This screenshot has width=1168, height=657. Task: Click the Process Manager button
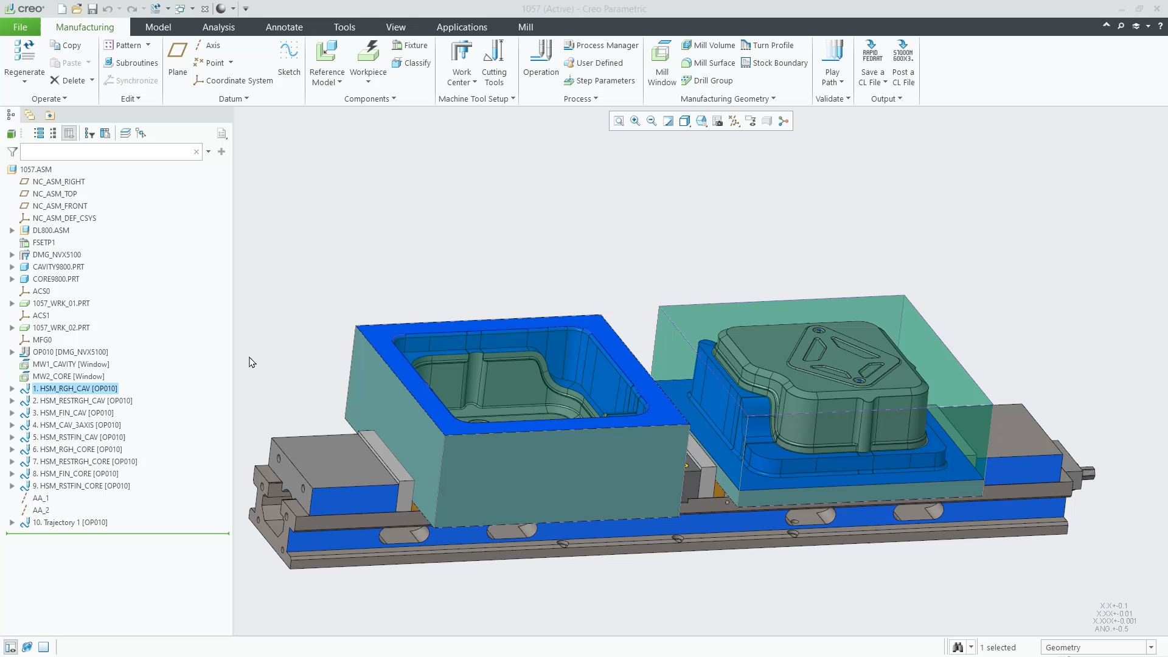coord(601,45)
